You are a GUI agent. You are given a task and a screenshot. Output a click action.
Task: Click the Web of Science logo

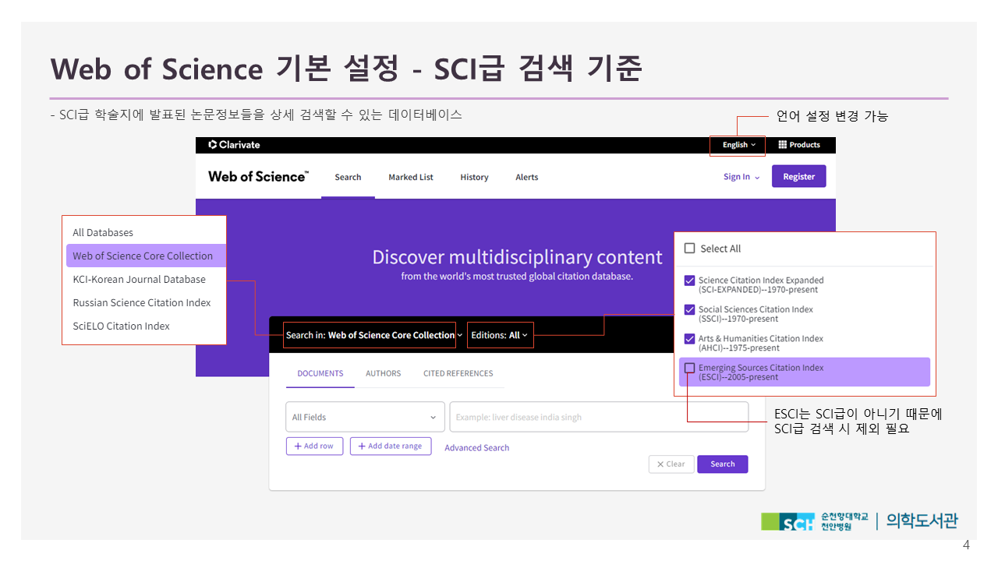[258, 177]
